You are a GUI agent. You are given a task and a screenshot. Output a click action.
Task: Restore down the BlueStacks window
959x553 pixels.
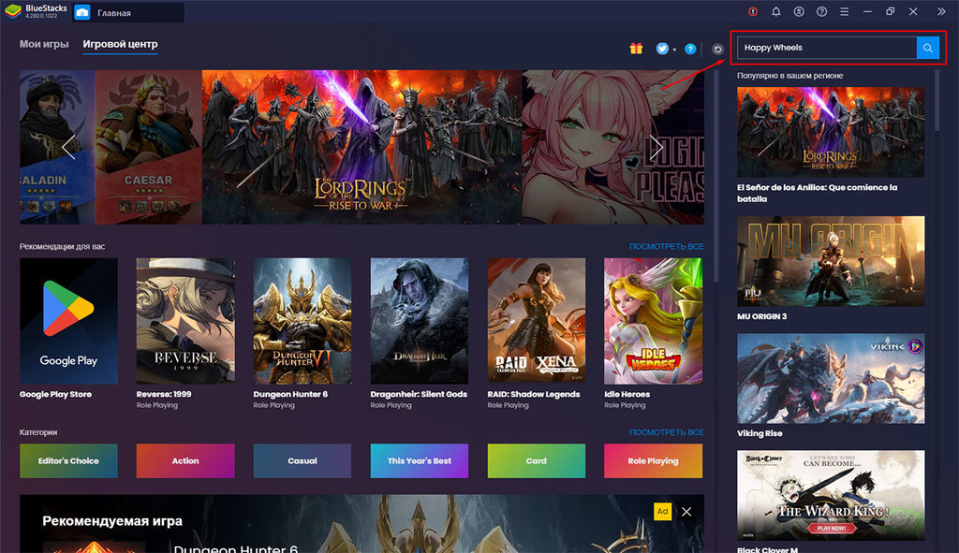[x=890, y=11]
